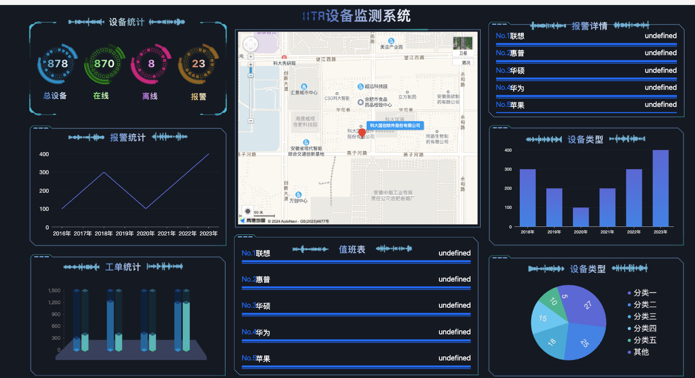Screen dimensions: 695x378
Task: Click the 高德地图 logo on the map
Action: (x=252, y=220)
